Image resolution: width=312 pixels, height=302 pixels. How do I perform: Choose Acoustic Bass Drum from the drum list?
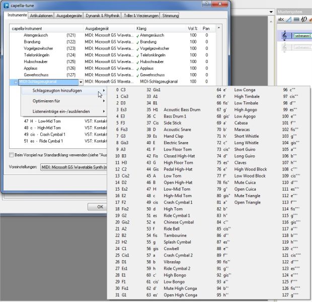(x=182, y=109)
